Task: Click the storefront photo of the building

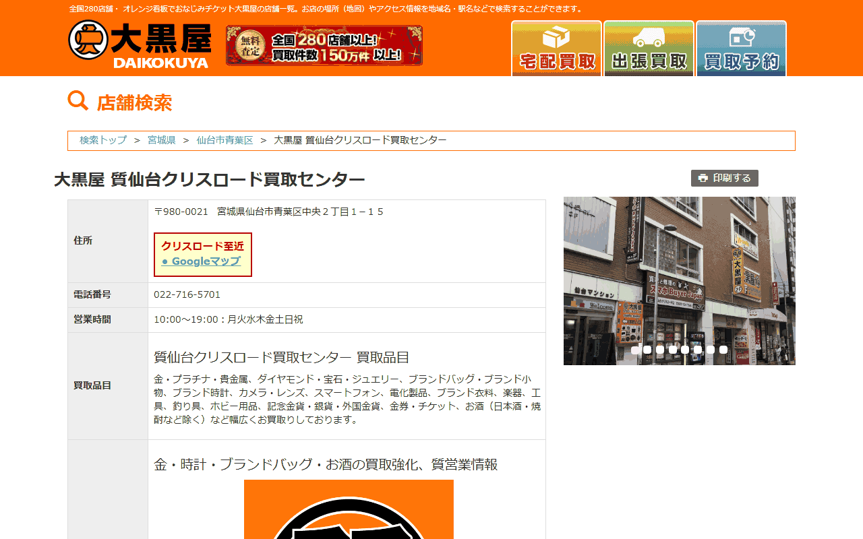Action: pos(680,281)
